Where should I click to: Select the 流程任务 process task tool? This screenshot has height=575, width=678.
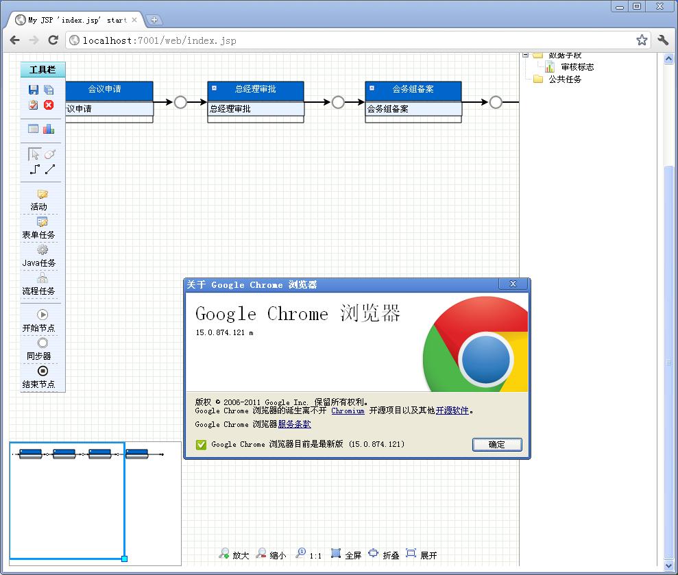pos(39,284)
